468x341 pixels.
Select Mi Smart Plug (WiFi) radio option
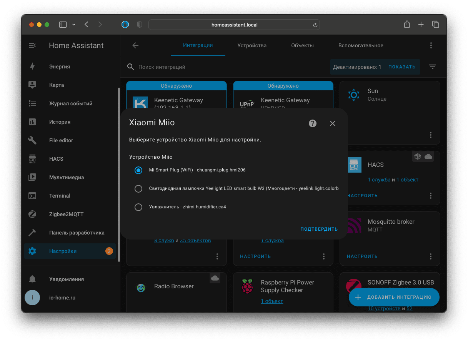click(x=138, y=170)
